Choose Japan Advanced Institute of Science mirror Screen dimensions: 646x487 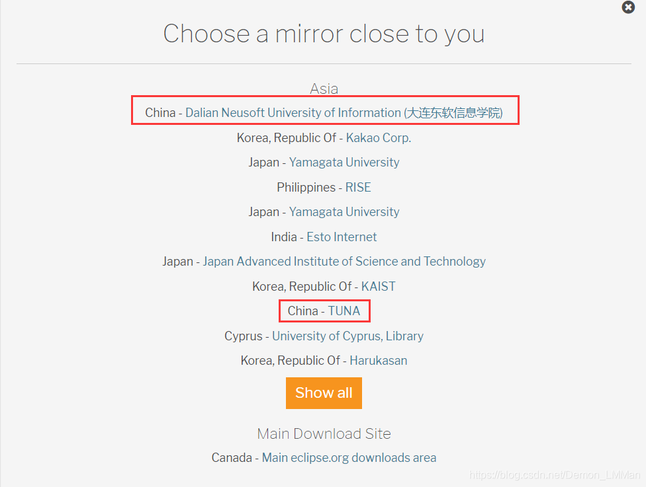pyautogui.click(x=344, y=262)
